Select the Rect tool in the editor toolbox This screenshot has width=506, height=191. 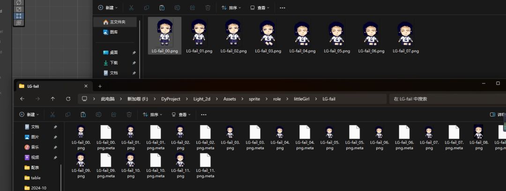[19, 15]
